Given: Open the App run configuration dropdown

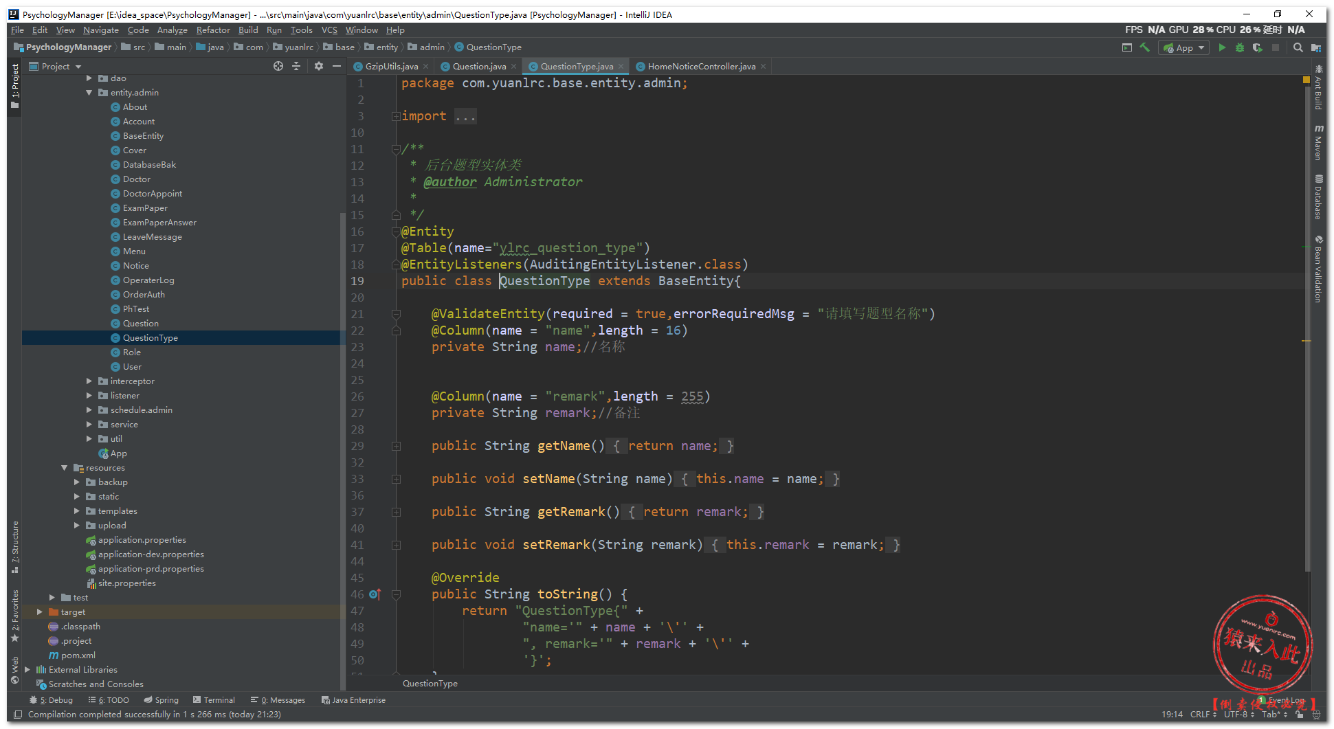Looking at the screenshot, I should [1183, 47].
